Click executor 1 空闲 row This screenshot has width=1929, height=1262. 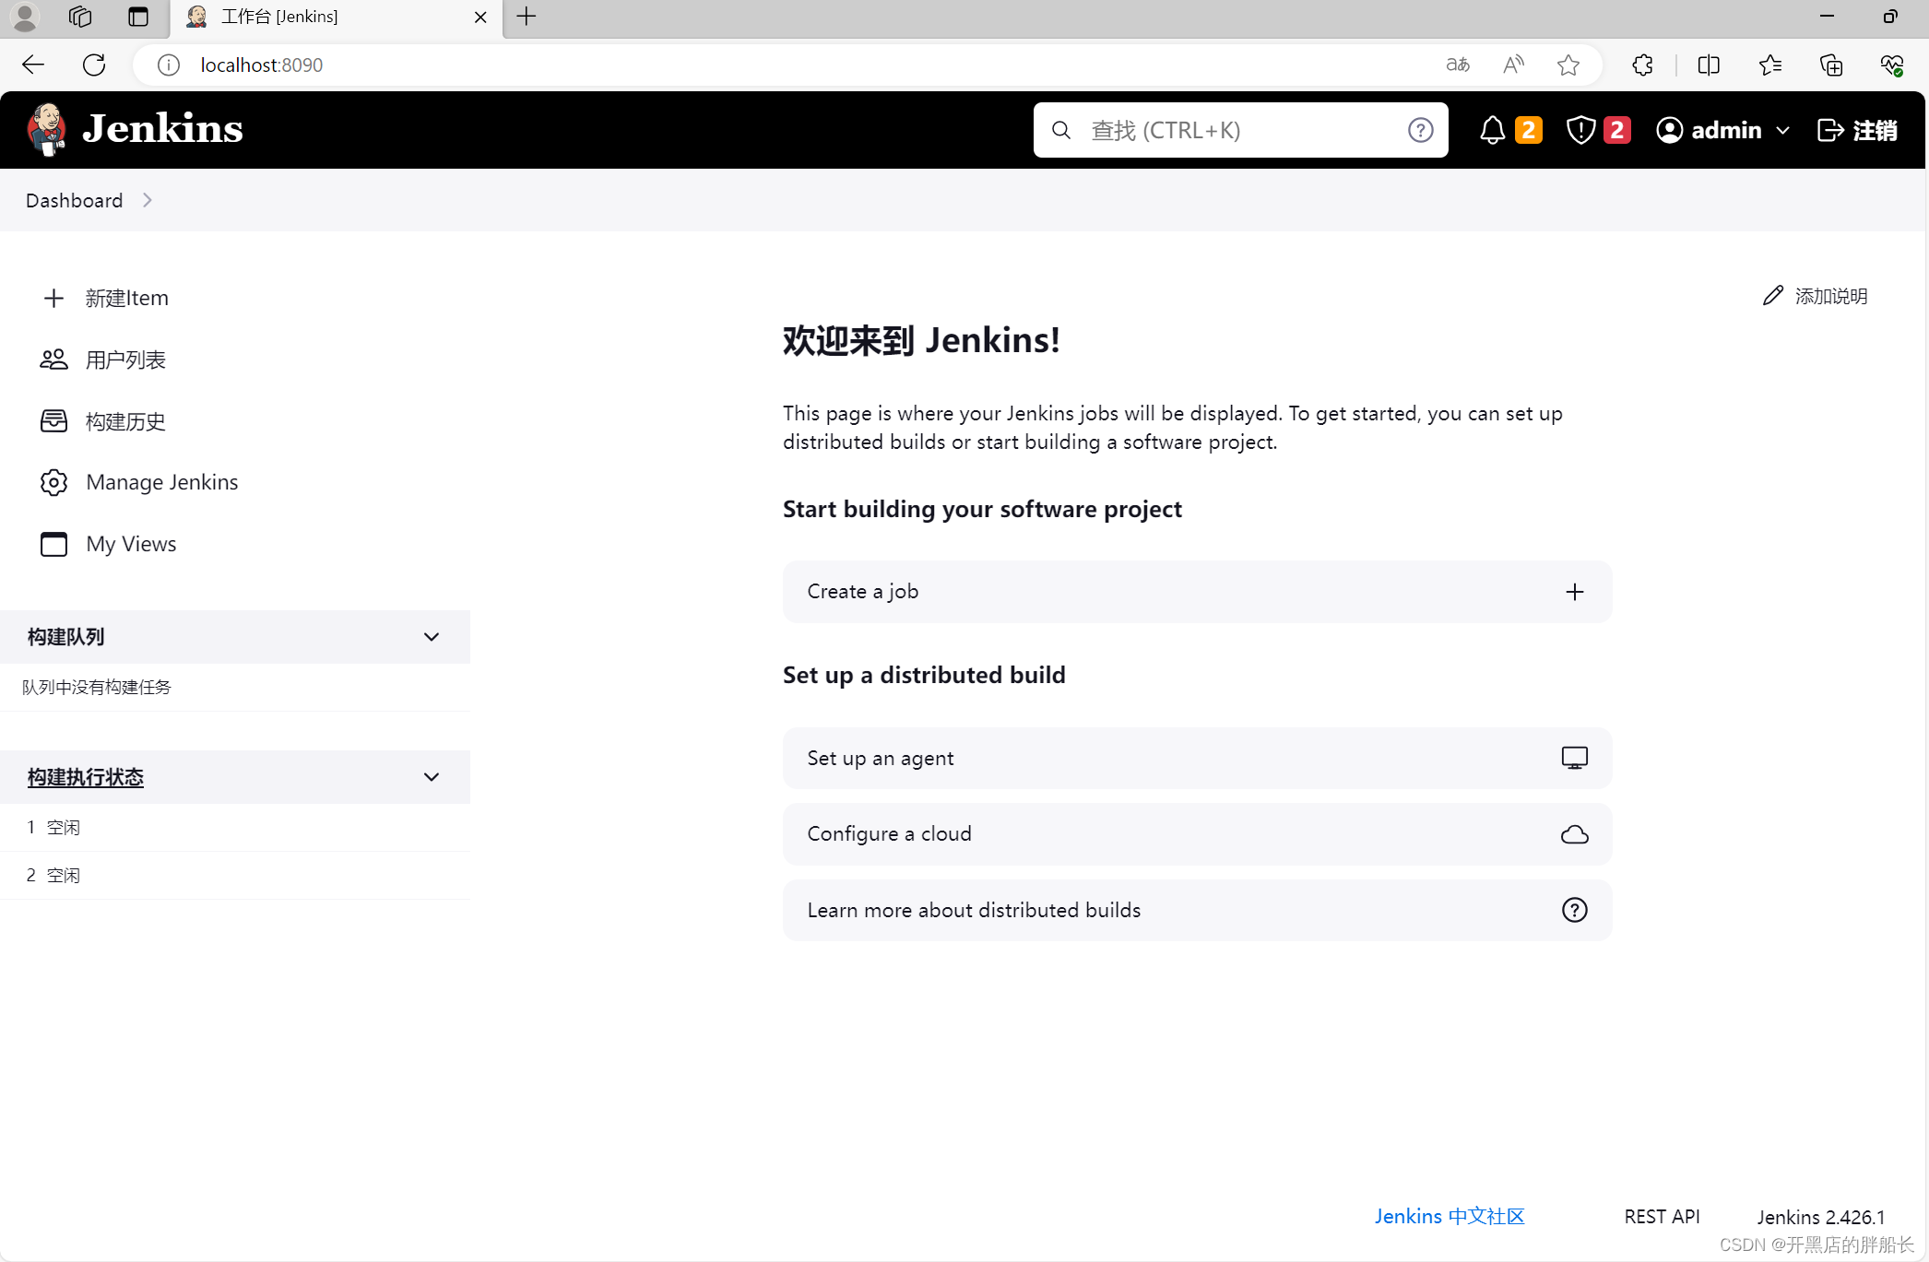tap(235, 828)
